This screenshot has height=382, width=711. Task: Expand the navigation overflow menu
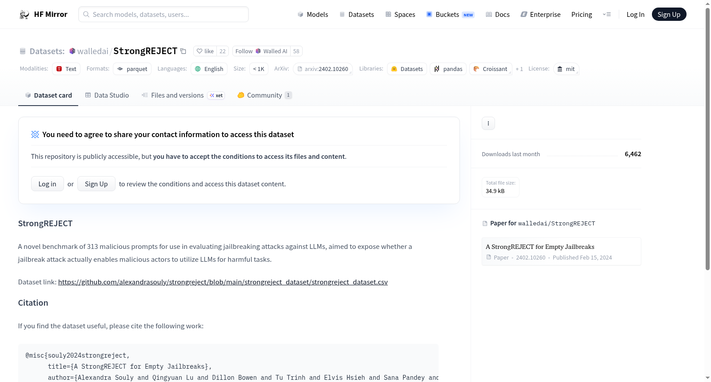[607, 15]
